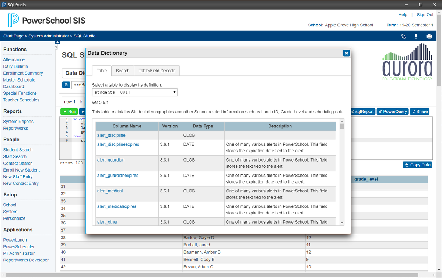Image resolution: width=442 pixels, height=278 pixels.
Task: Copy Data from results
Action: (417, 165)
